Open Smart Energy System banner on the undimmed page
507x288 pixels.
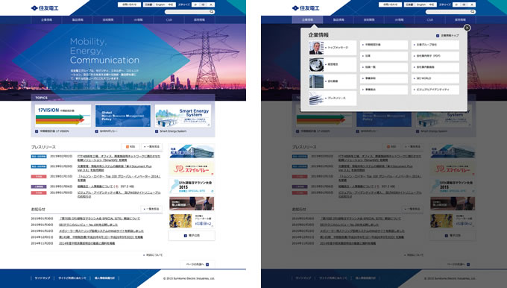[183, 116]
